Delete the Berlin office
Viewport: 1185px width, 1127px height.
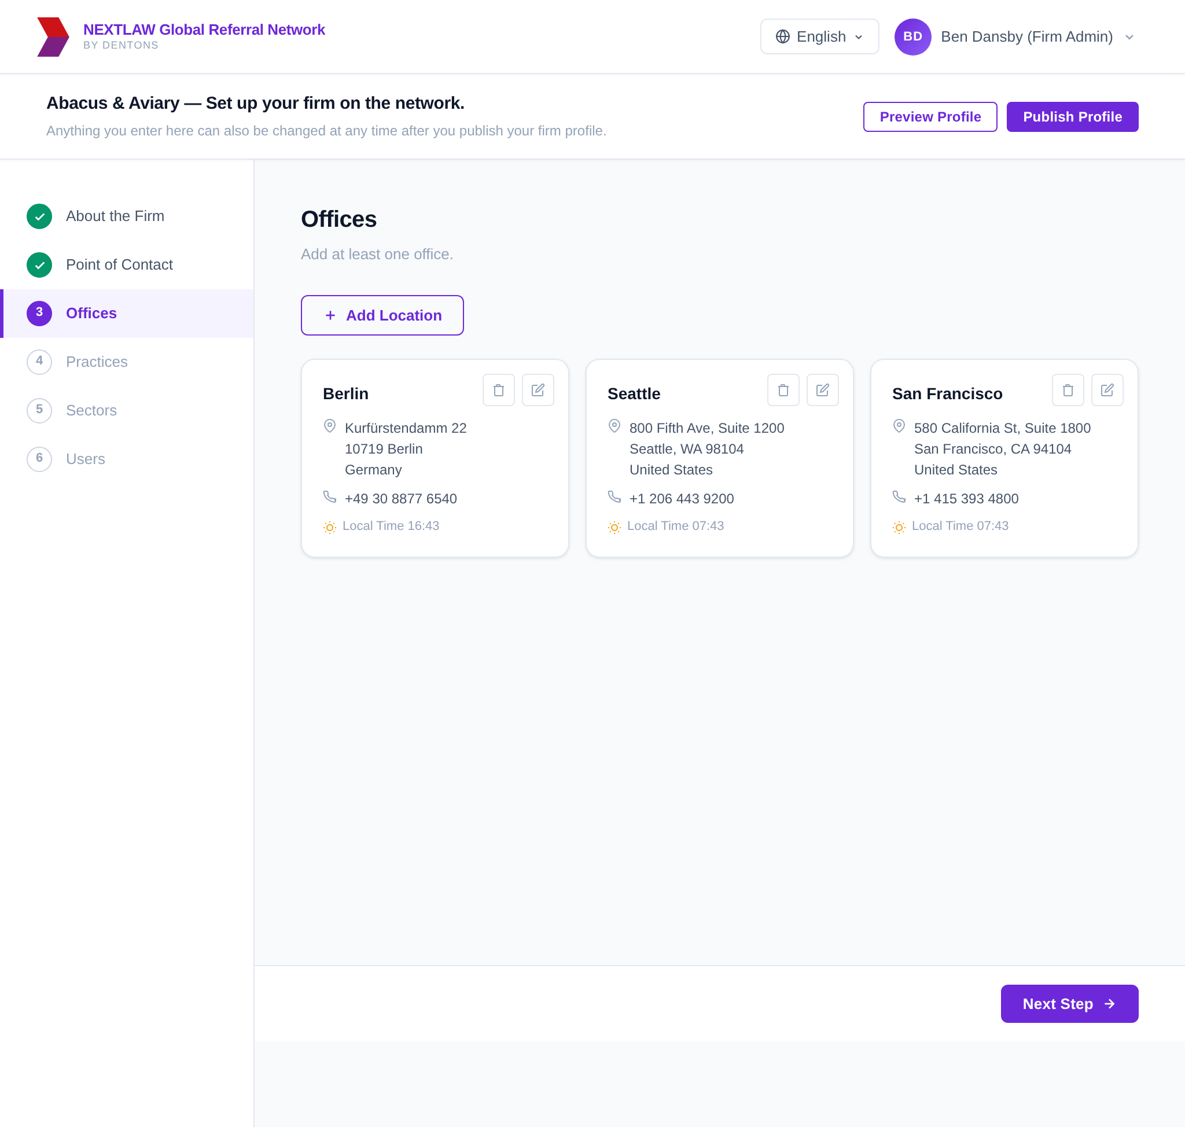[x=498, y=391]
